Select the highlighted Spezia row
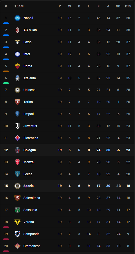This screenshot has height=254, width=135. [x=67, y=186]
